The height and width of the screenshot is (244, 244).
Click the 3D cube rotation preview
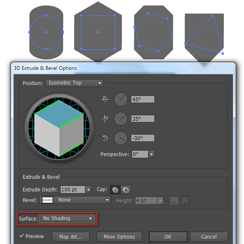tap(59, 128)
